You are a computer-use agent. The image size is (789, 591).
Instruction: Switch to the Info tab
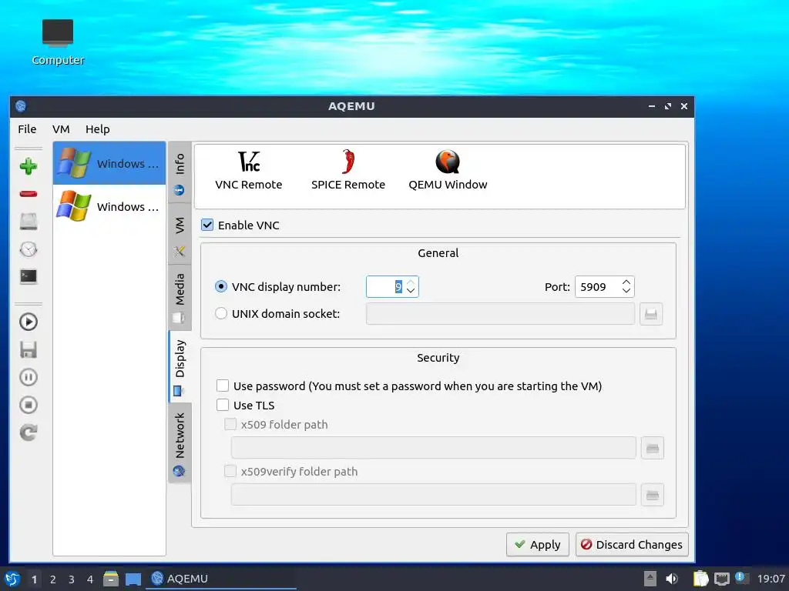point(180,173)
